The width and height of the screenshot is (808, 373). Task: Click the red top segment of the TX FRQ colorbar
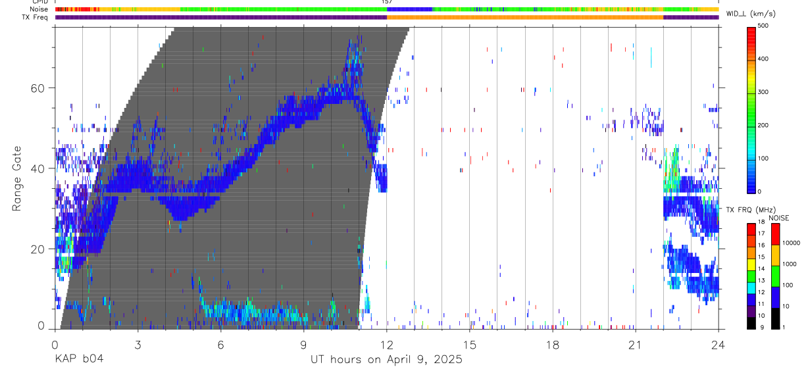tap(751, 230)
